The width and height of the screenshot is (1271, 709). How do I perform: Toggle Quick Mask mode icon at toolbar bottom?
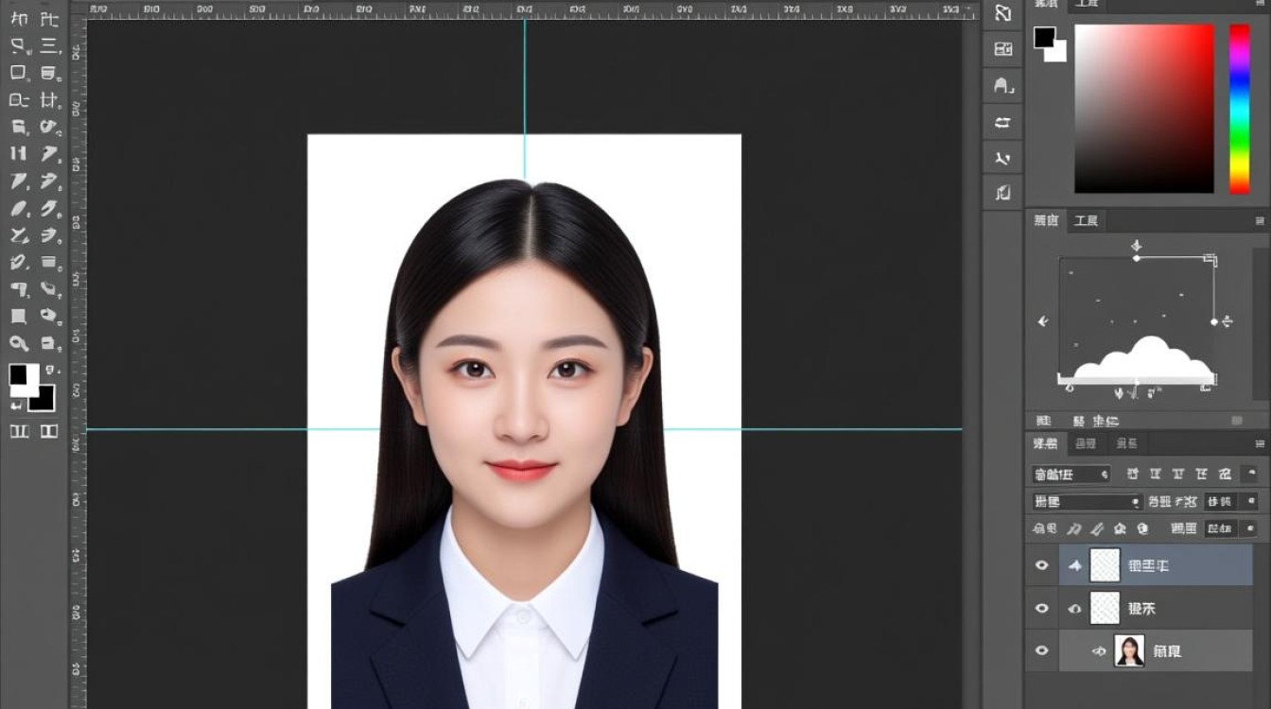[18, 431]
